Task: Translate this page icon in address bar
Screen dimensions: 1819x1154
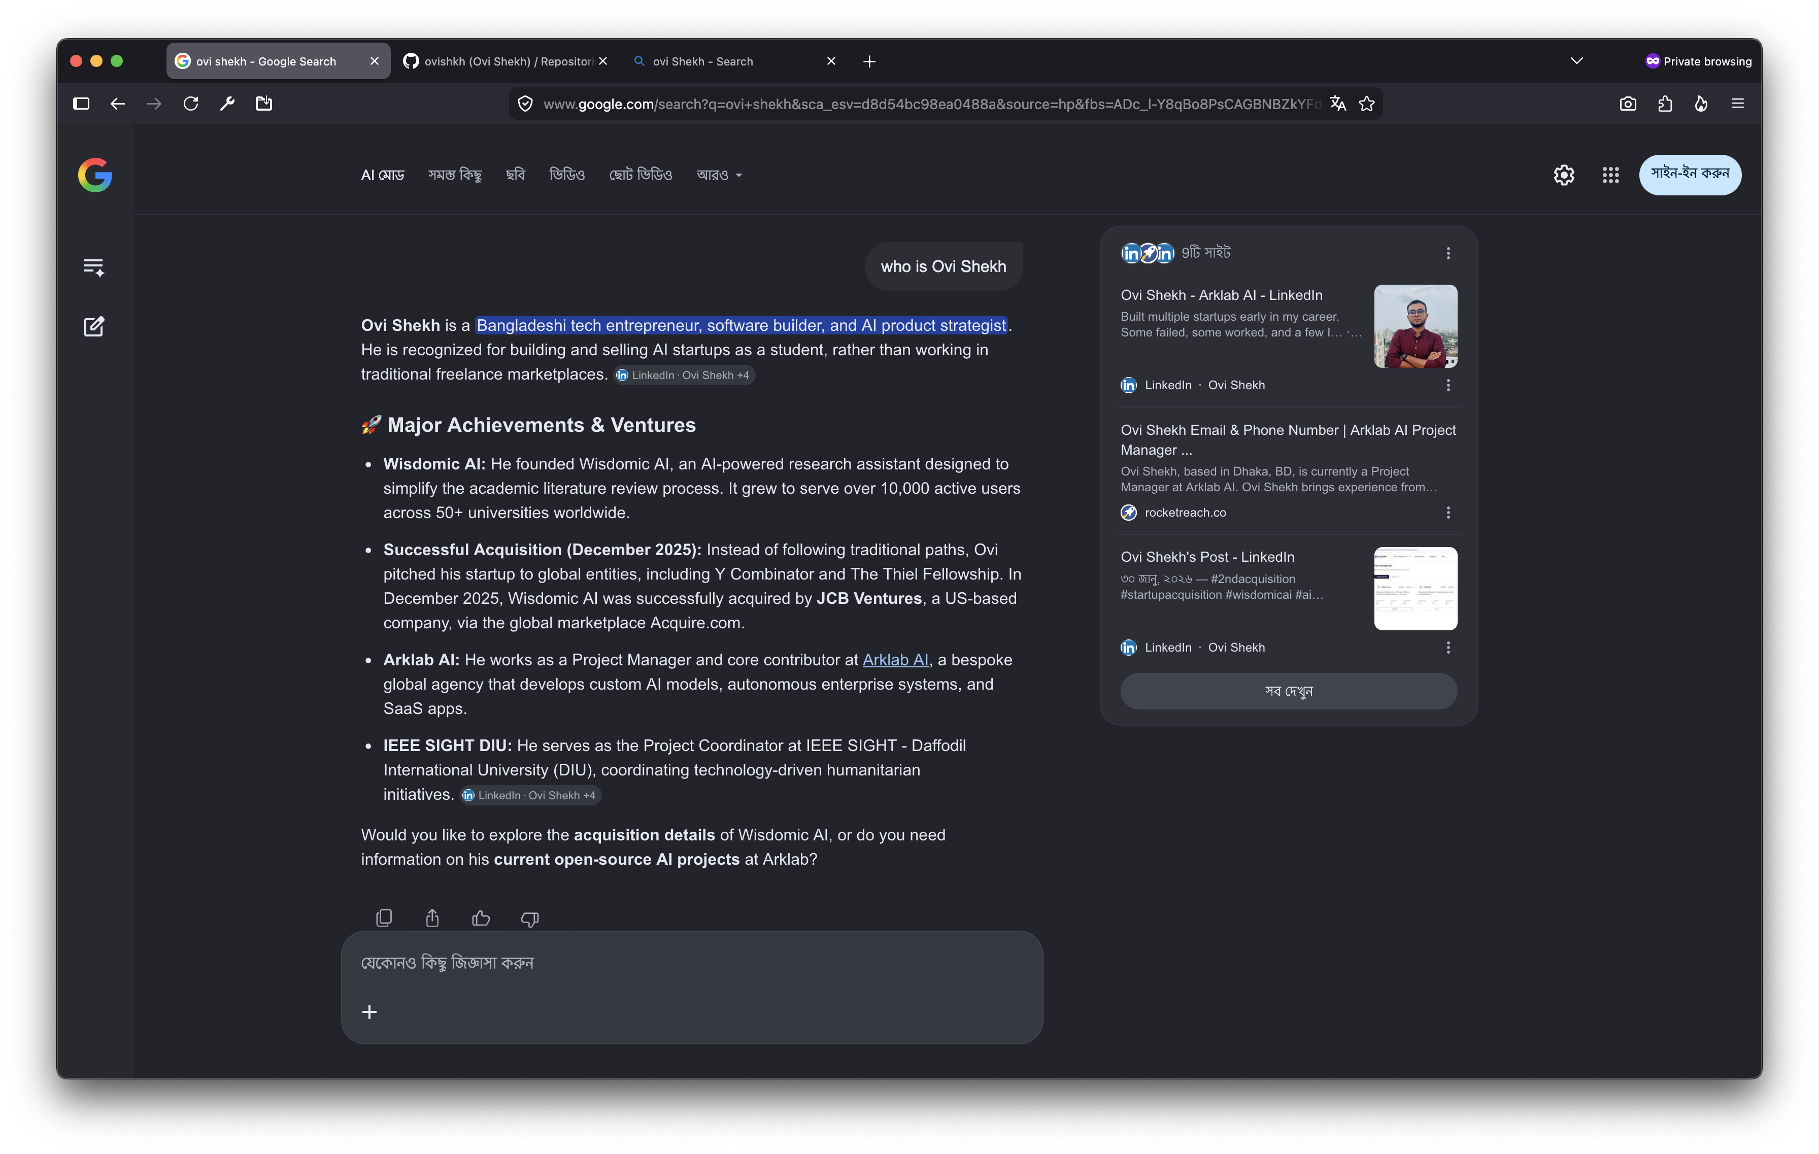Action: click(1338, 104)
